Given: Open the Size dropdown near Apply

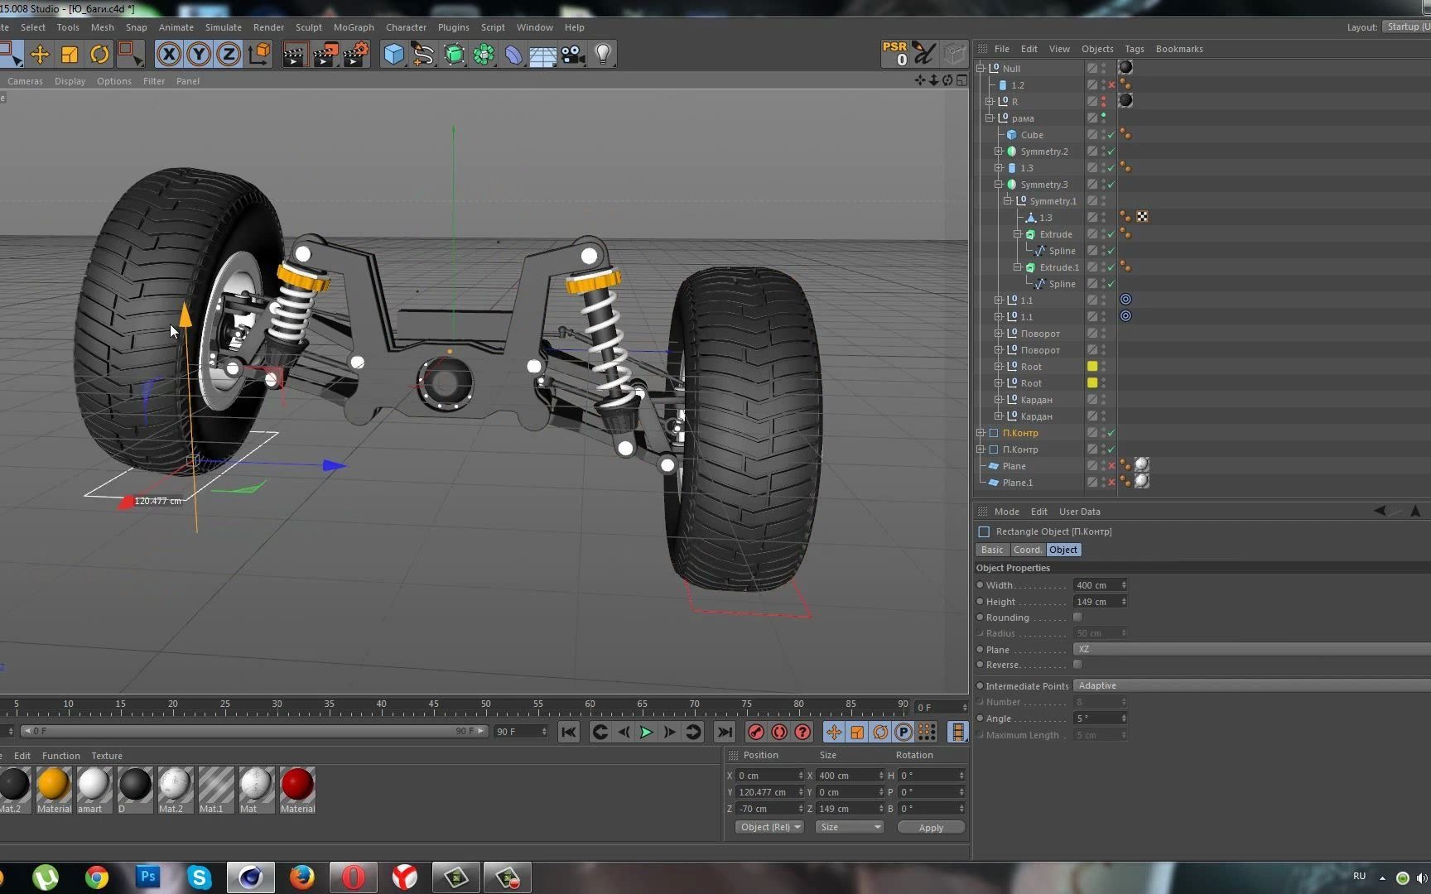Looking at the screenshot, I should [849, 827].
